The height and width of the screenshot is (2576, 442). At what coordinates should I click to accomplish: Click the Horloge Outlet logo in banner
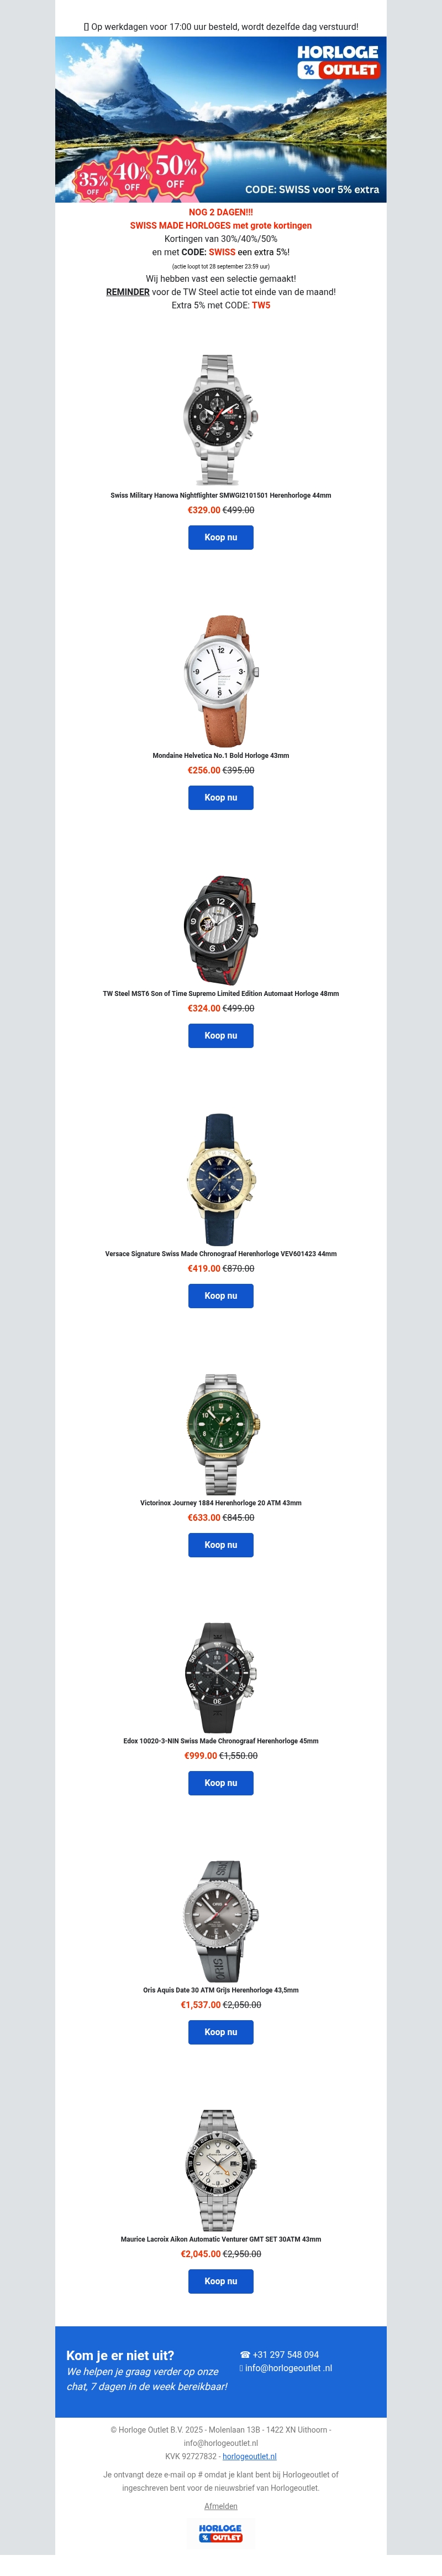coord(338,61)
